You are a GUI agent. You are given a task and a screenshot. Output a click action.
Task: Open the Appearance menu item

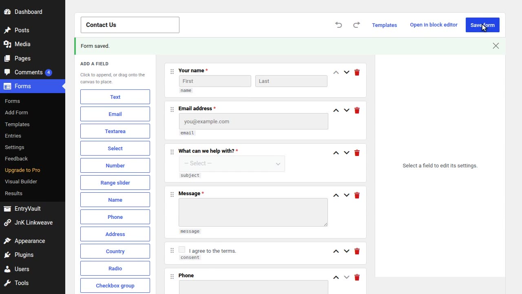tap(33, 241)
